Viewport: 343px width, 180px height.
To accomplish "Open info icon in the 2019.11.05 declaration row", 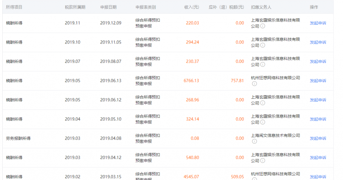I will (263, 45).
